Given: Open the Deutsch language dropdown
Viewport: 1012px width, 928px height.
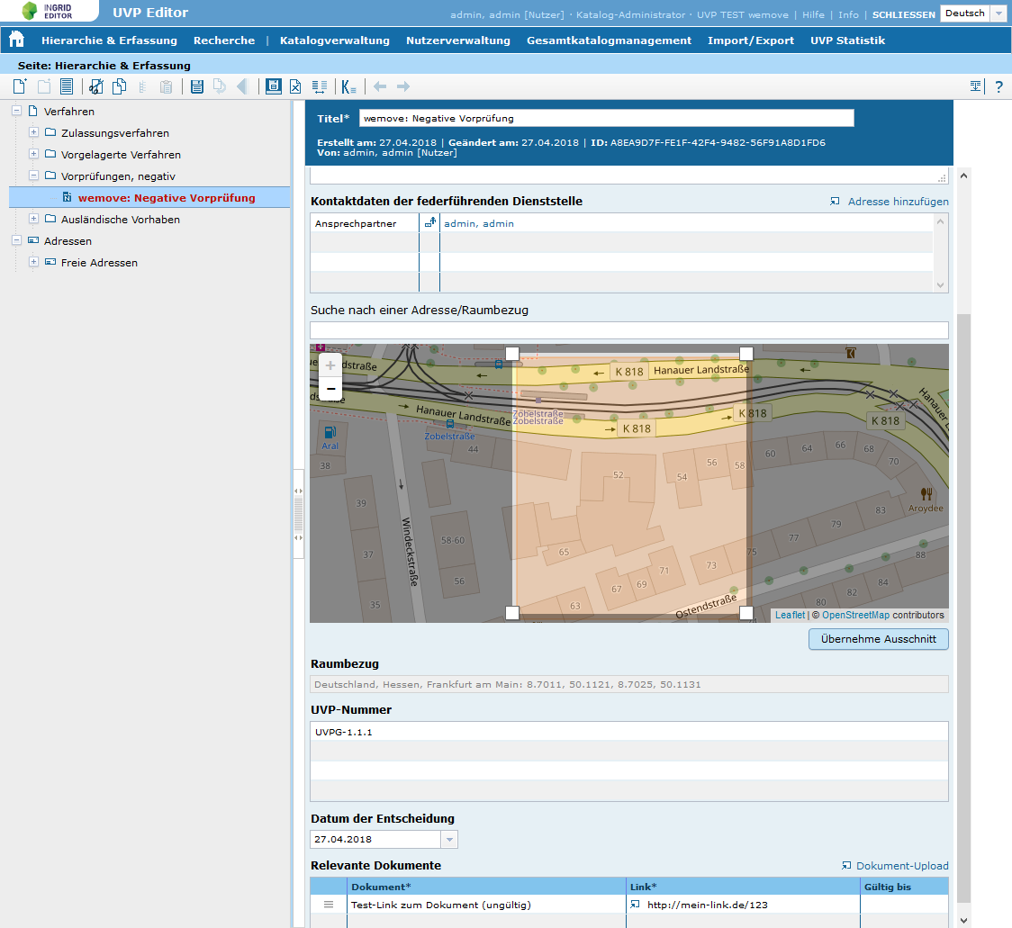Looking at the screenshot, I should (998, 14).
